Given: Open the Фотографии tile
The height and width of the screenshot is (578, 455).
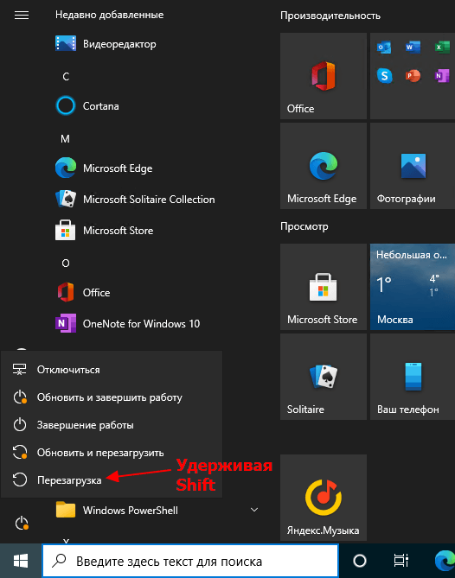Looking at the screenshot, I should (x=413, y=166).
